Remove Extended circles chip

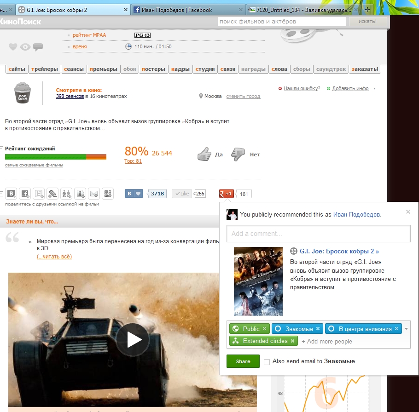pyautogui.click(x=292, y=341)
